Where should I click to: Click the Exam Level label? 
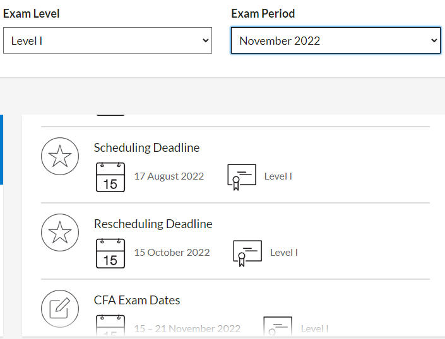point(32,13)
